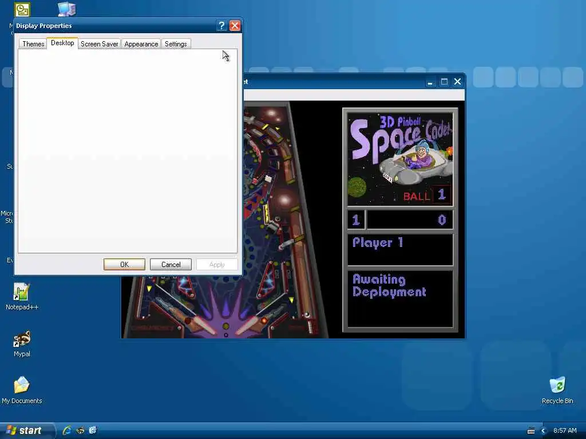Click the keyboard icon in system tray
This screenshot has width=586, height=439.
[530, 431]
